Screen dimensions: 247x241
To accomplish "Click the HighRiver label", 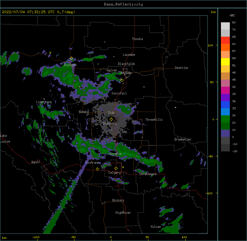I will [x=123, y=213].
